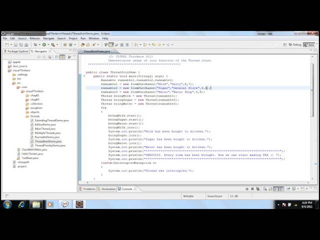This screenshot has height=240, width=320.
Task: Click Collapse All in Navigator toolbar
Action: (57, 57)
